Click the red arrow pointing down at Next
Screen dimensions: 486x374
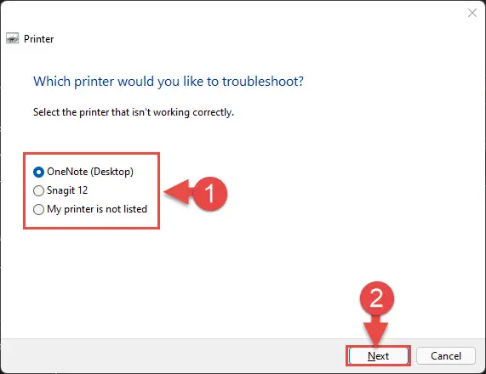pos(376,331)
